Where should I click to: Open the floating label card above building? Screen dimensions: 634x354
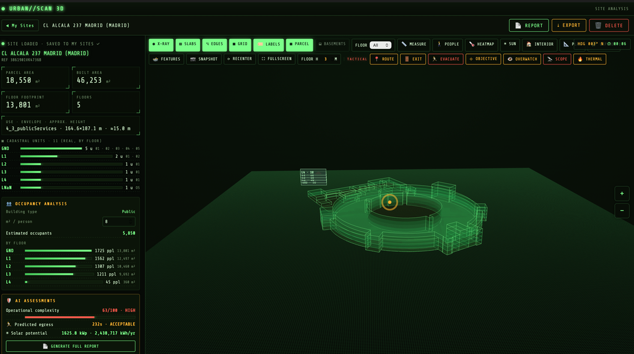313,177
